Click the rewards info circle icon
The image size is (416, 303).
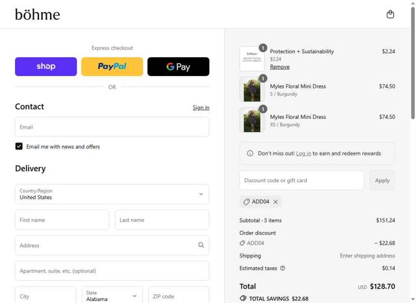tap(250, 153)
